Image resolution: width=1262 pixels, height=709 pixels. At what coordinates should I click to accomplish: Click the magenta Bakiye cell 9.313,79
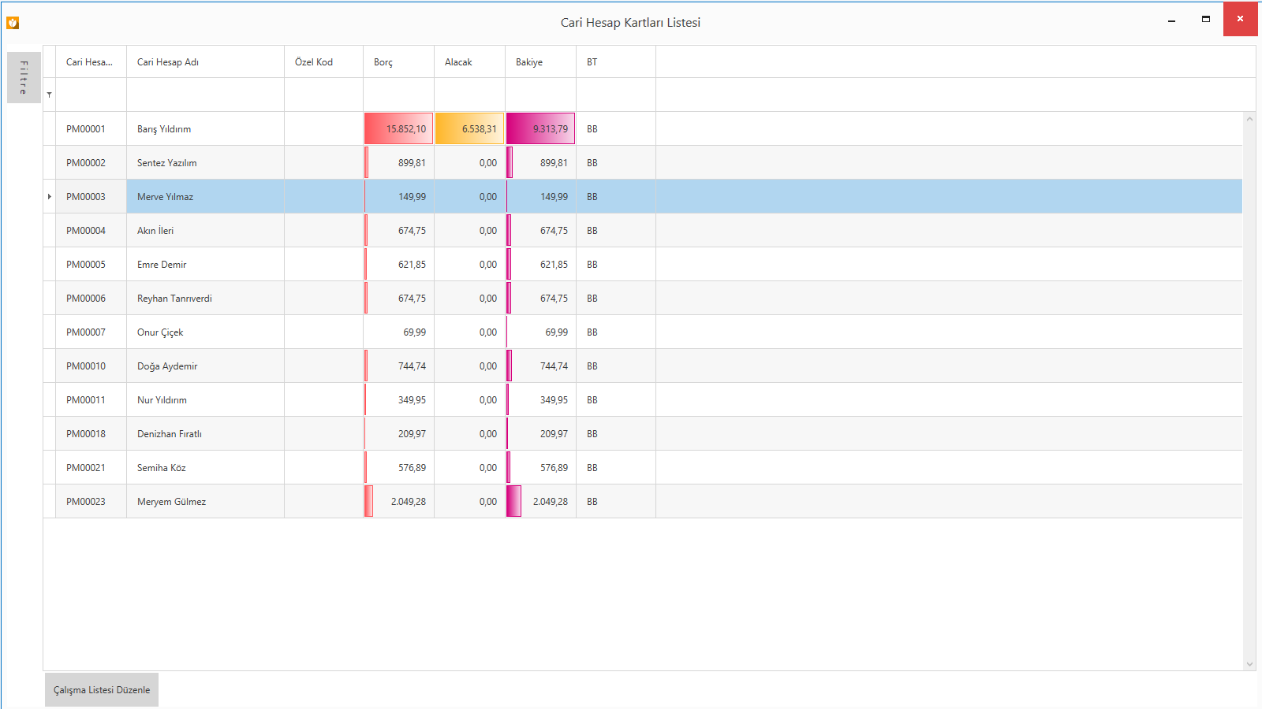pyautogui.click(x=540, y=129)
